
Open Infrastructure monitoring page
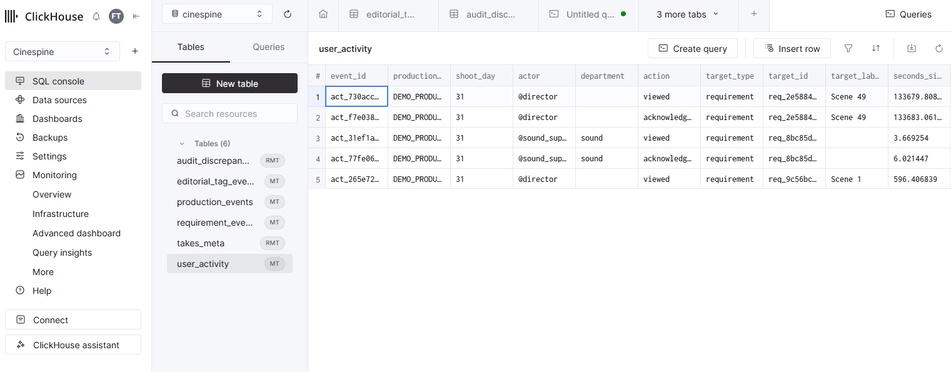61,214
